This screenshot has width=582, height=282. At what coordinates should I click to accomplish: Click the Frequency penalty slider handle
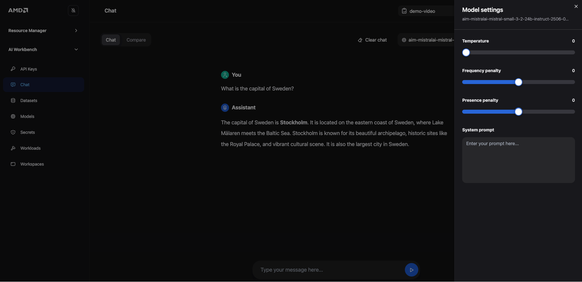(x=518, y=82)
